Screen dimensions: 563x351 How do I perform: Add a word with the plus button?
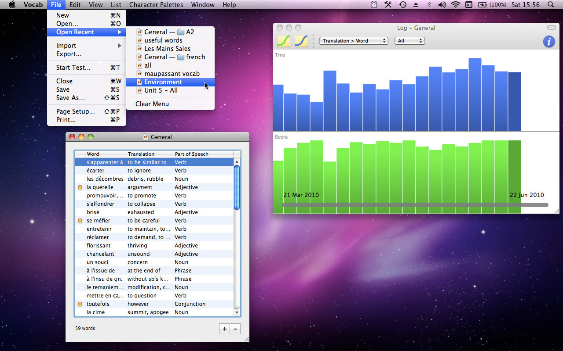(x=224, y=329)
